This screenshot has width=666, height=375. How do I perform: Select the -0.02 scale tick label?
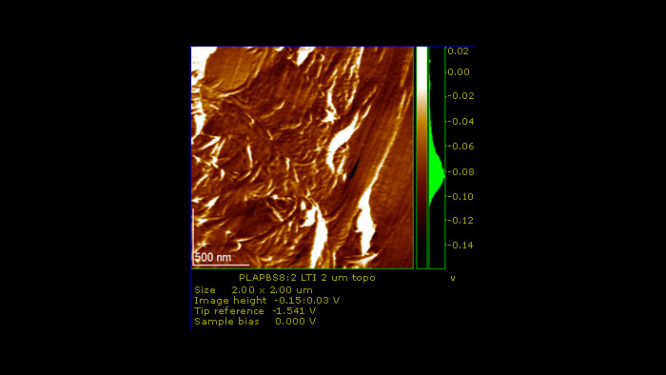[460, 96]
